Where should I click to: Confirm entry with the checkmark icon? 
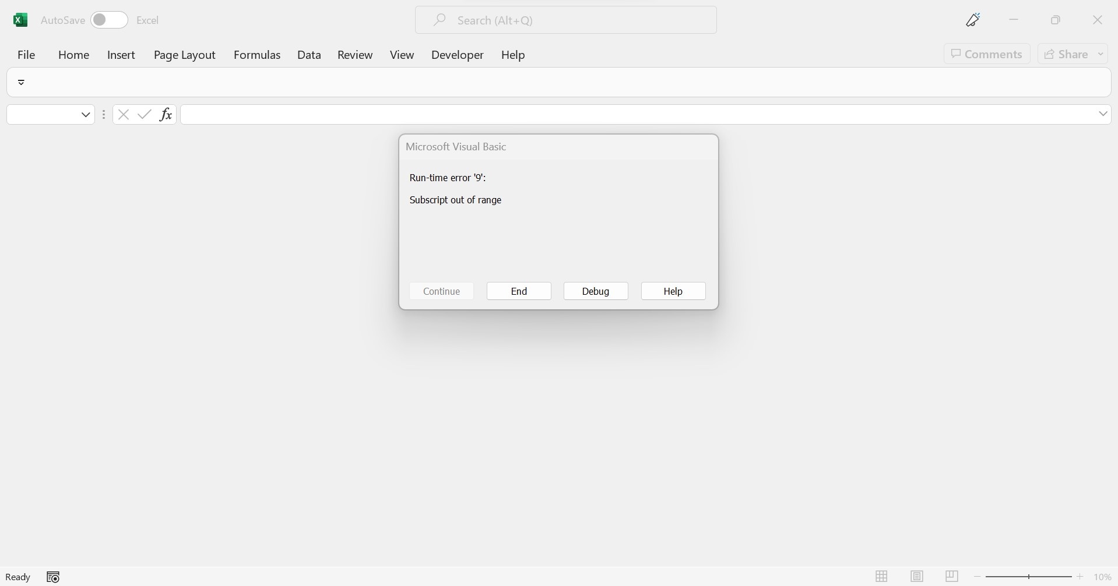click(x=145, y=115)
